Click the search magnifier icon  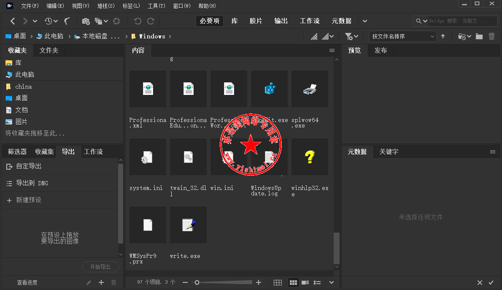tap(418, 21)
